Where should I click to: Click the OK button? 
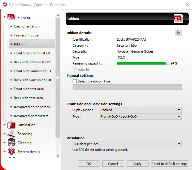89,164
